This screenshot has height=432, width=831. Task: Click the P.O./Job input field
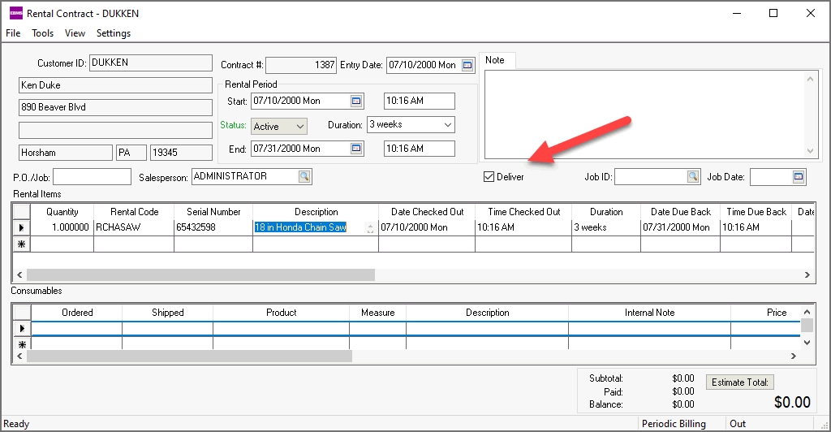pos(92,176)
